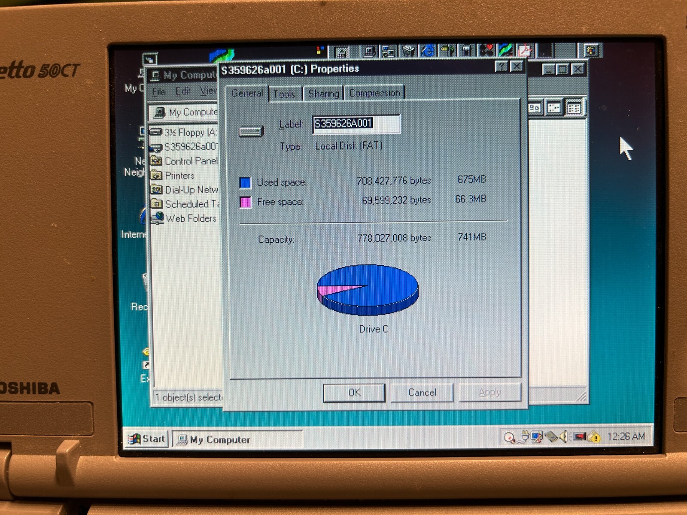Click Cancel in the Properties dialog

[422, 392]
